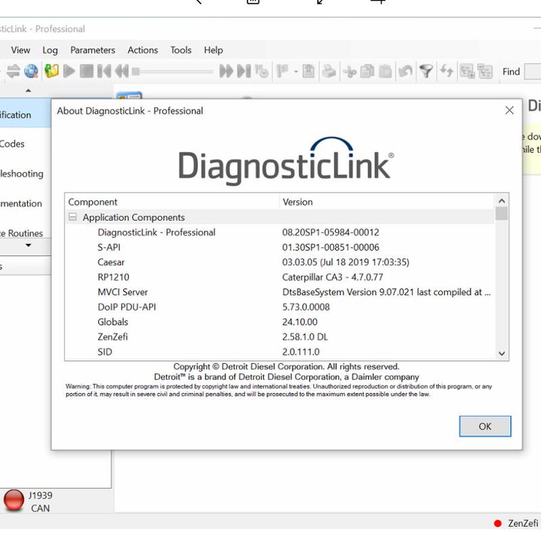Select the Caesar component row
The height and width of the screenshot is (541, 541).
pyautogui.click(x=279, y=262)
